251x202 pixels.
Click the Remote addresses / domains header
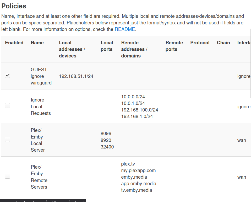pyautogui.click(x=134, y=49)
